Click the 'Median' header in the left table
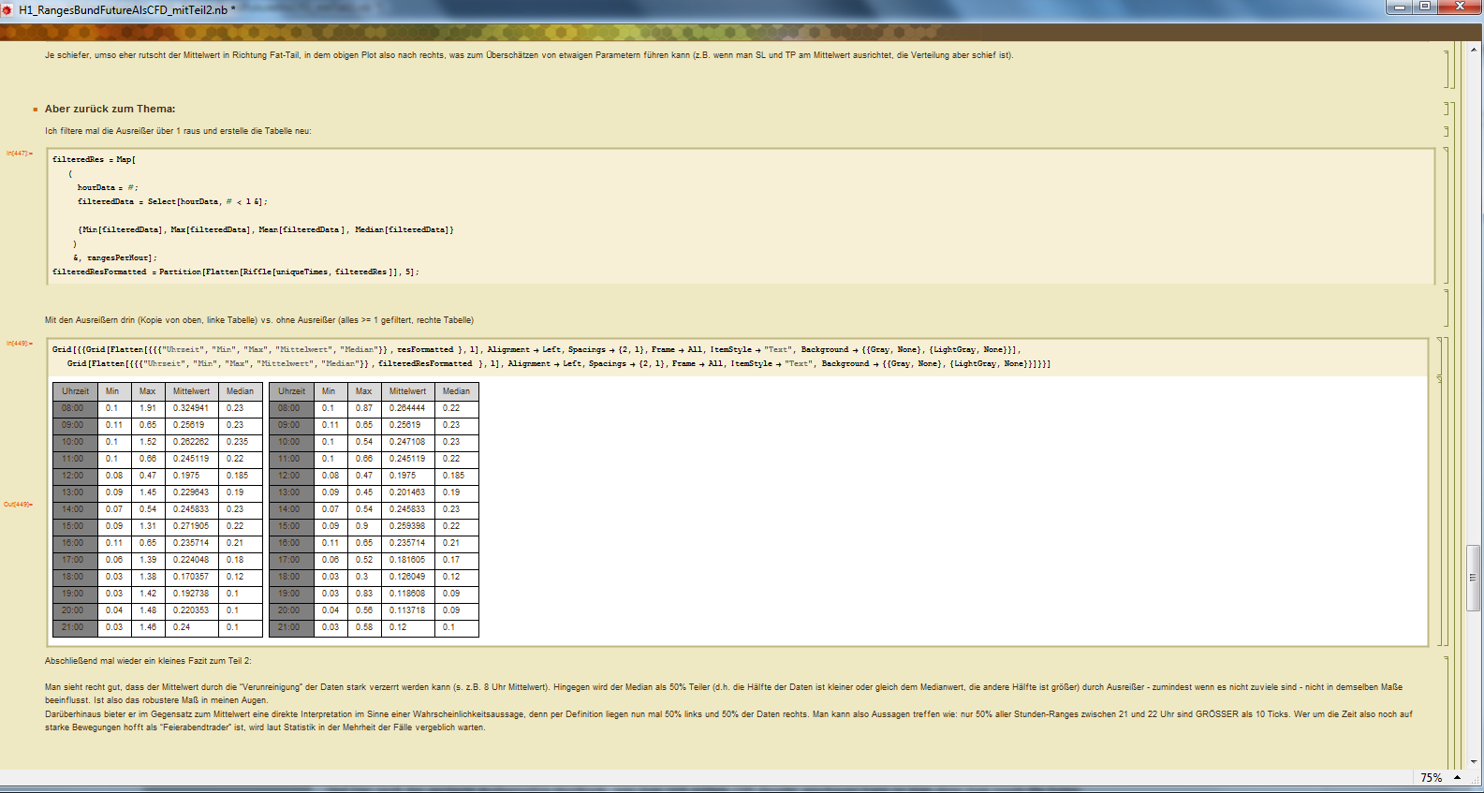Screen dimensions: 1484x793 pyautogui.click(x=241, y=391)
